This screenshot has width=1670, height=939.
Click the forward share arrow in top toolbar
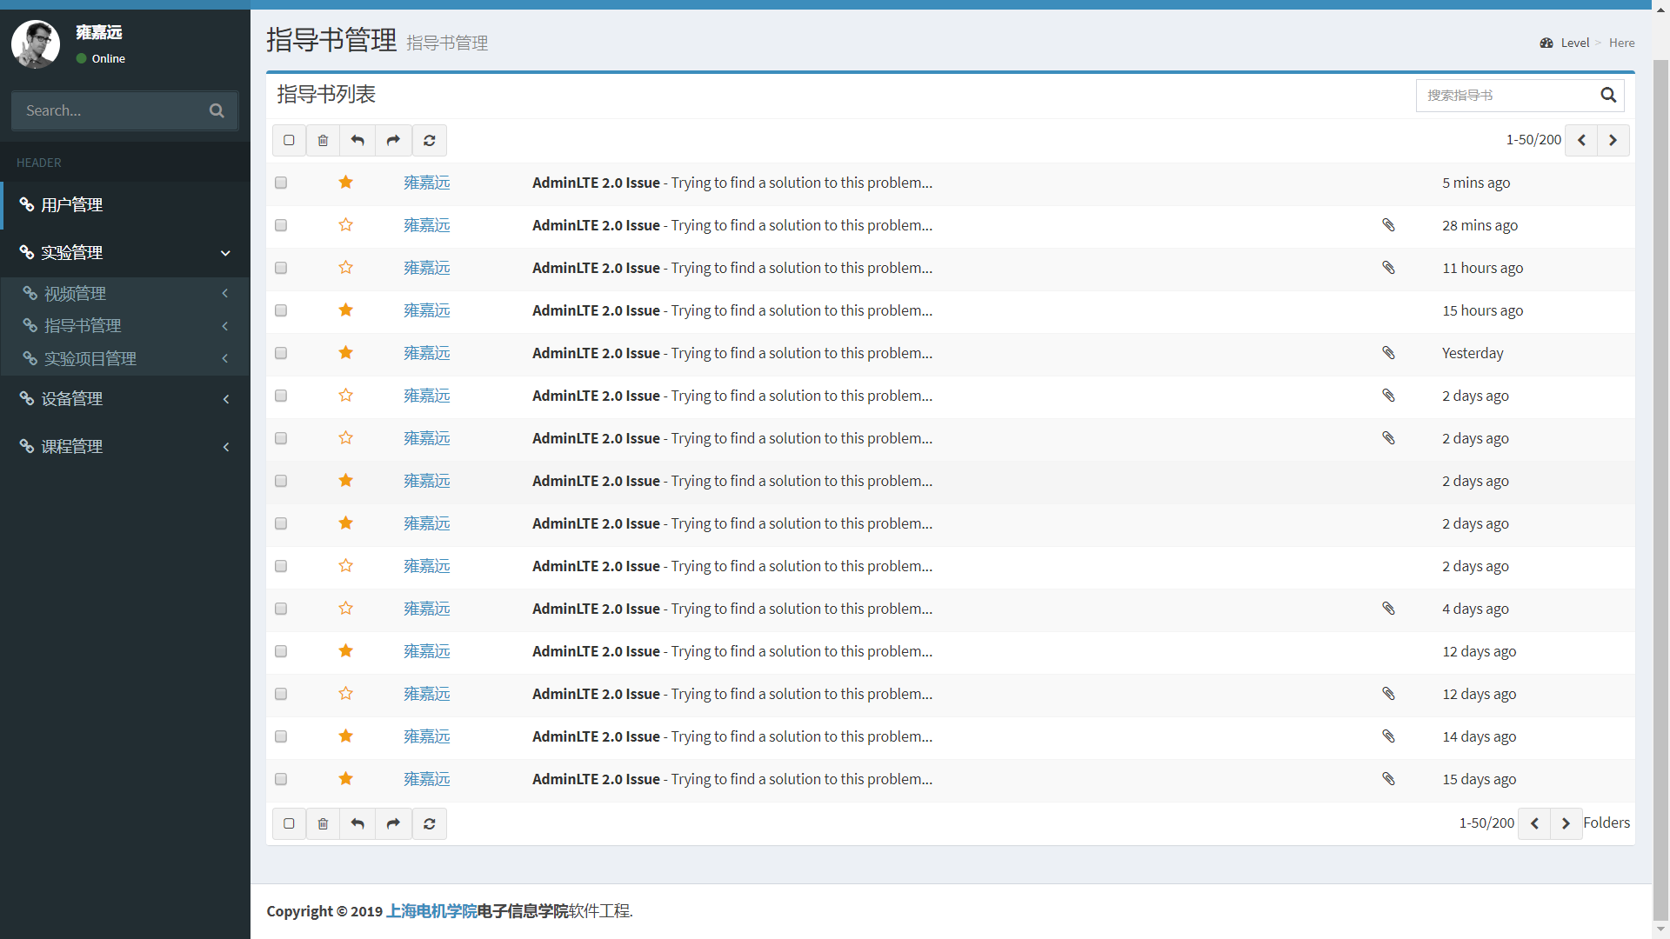pyautogui.click(x=393, y=140)
